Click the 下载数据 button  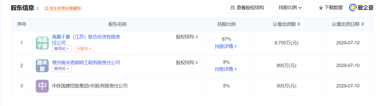click(x=331, y=8)
